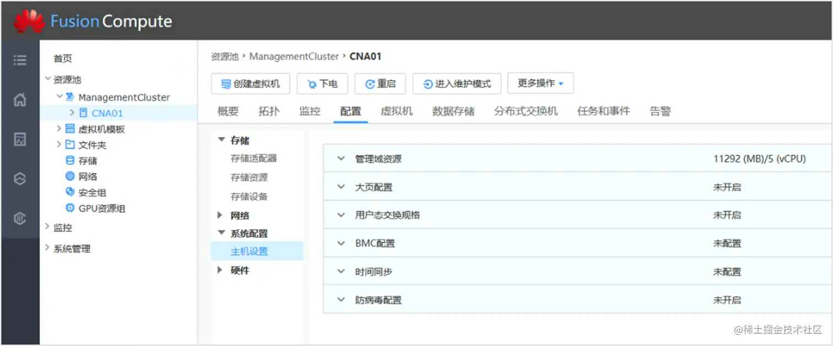
Task: Click the layered-stack icon in the left rail
Action: coord(20,179)
